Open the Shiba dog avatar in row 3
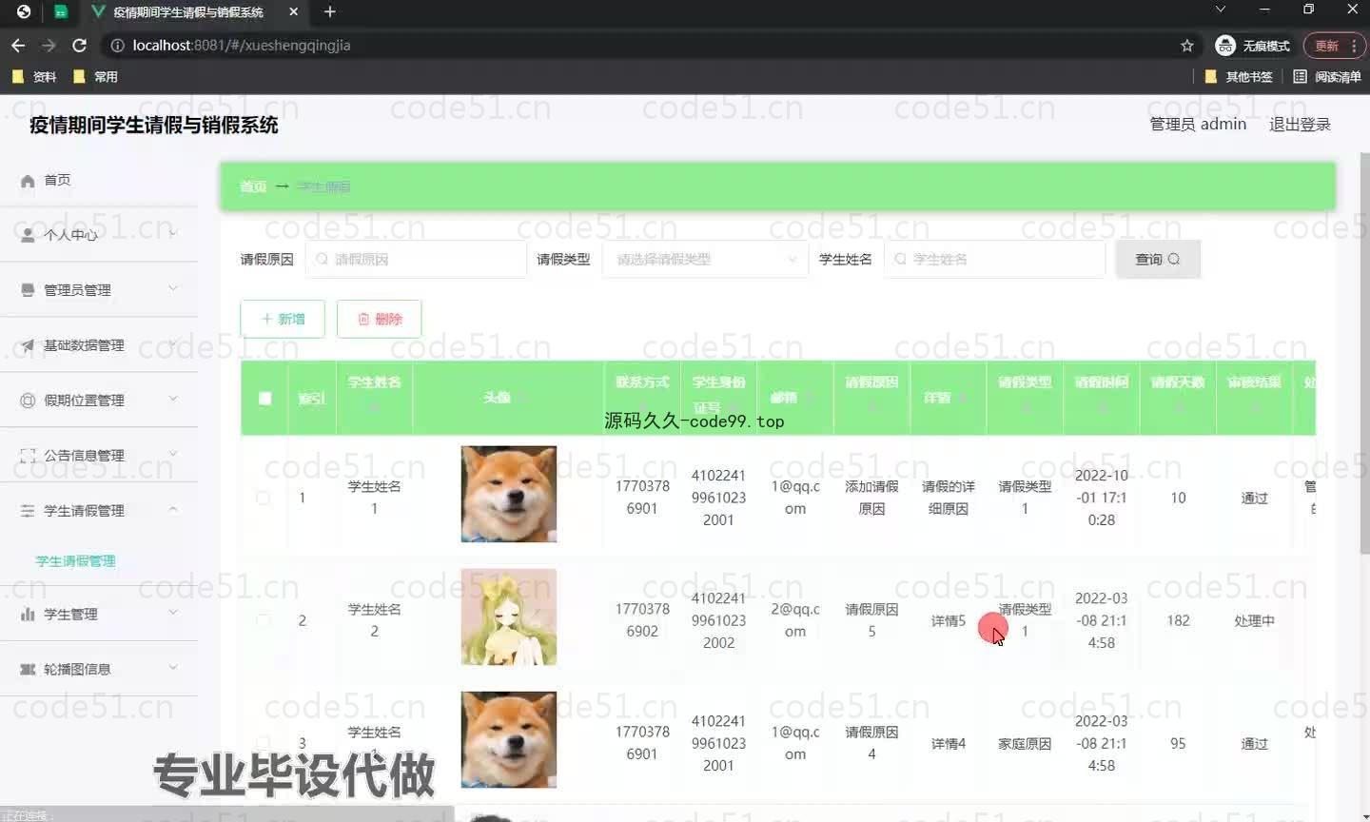Viewport: 1370px width, 822px height. point(509,739)
